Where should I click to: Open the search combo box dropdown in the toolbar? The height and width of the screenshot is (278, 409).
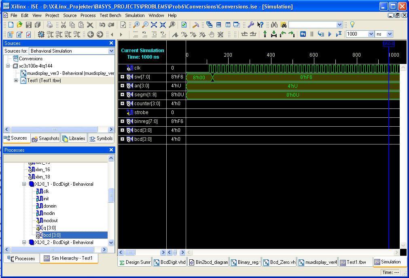(339, 25)
